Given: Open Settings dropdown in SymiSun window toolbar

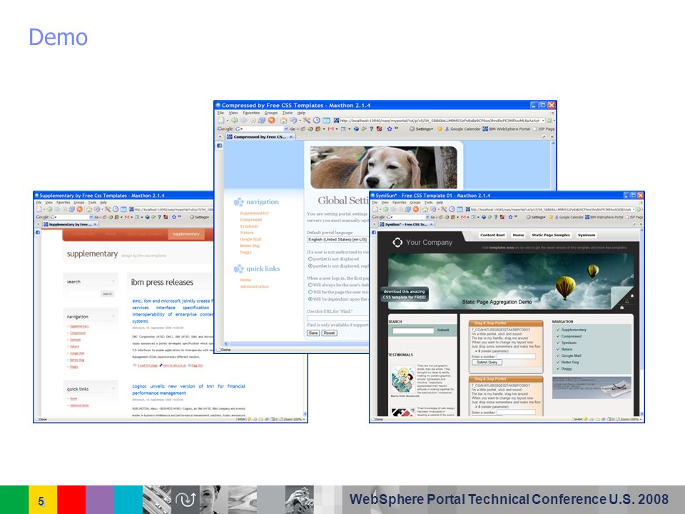Looking at the screenshot, I should pos(536,217).
